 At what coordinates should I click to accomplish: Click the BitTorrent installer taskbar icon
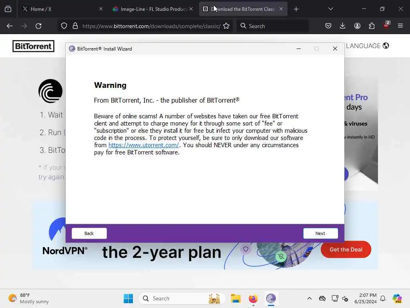[x=271, y=298]
